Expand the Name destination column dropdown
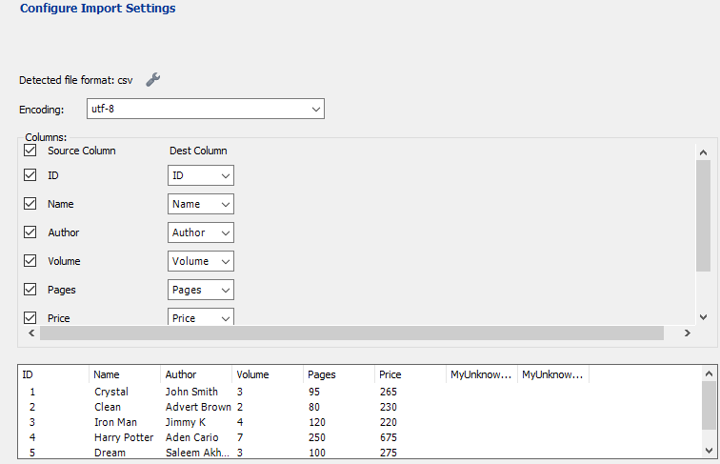The height and width of the screenshot is (464, 720). point(201,204)
